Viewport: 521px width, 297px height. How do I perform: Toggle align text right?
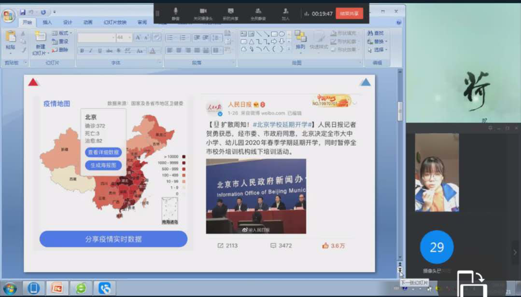[x=188, y=50]
